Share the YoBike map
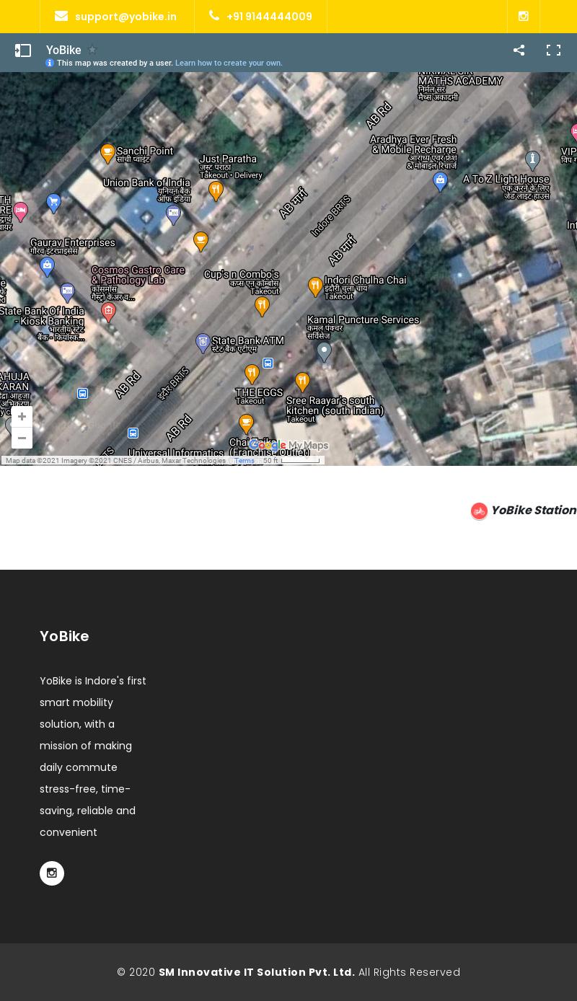 (x=519, y=50)
